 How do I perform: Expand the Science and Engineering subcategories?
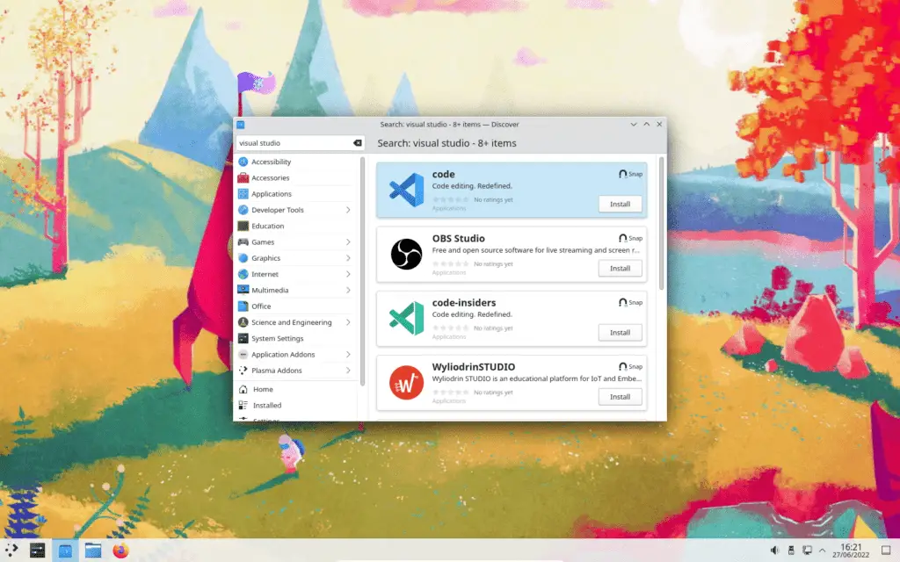pos(348,322)
